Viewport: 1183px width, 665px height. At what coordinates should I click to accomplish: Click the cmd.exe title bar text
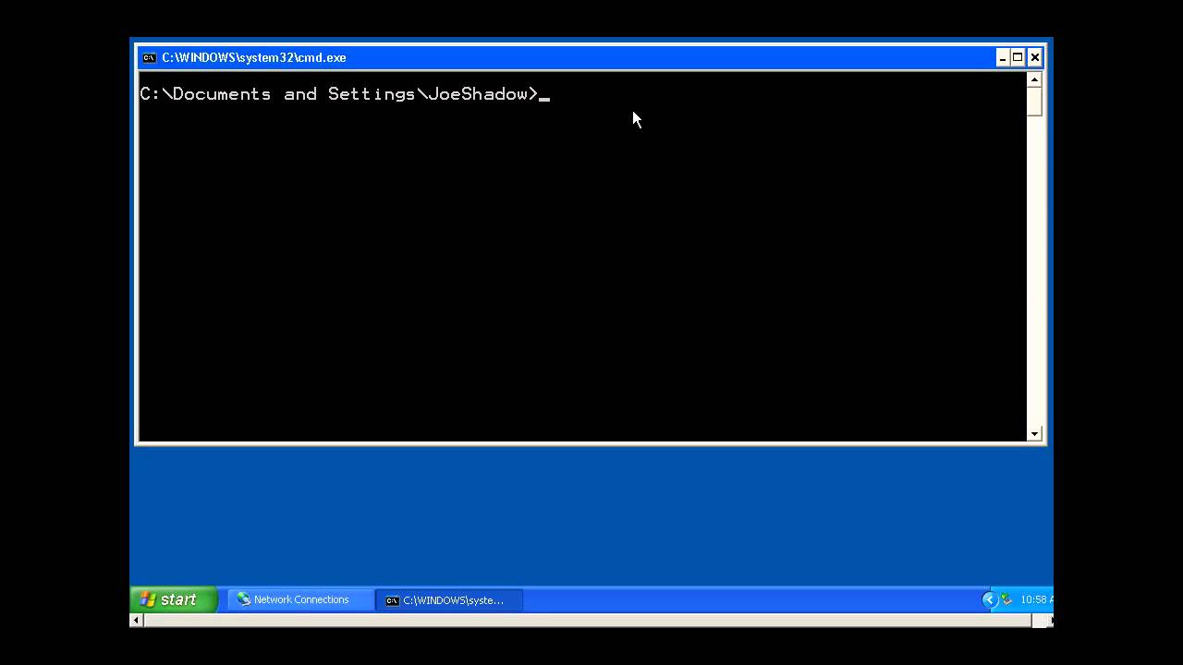pos(254,57)
